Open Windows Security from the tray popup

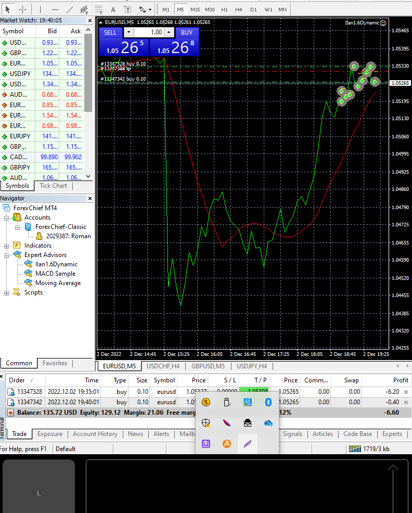pos(205,423)
